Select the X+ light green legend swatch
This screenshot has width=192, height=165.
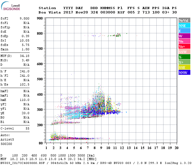tap(184, 62)
